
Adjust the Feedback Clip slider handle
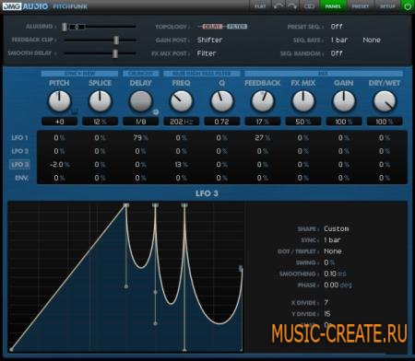[x=116, y=40]
